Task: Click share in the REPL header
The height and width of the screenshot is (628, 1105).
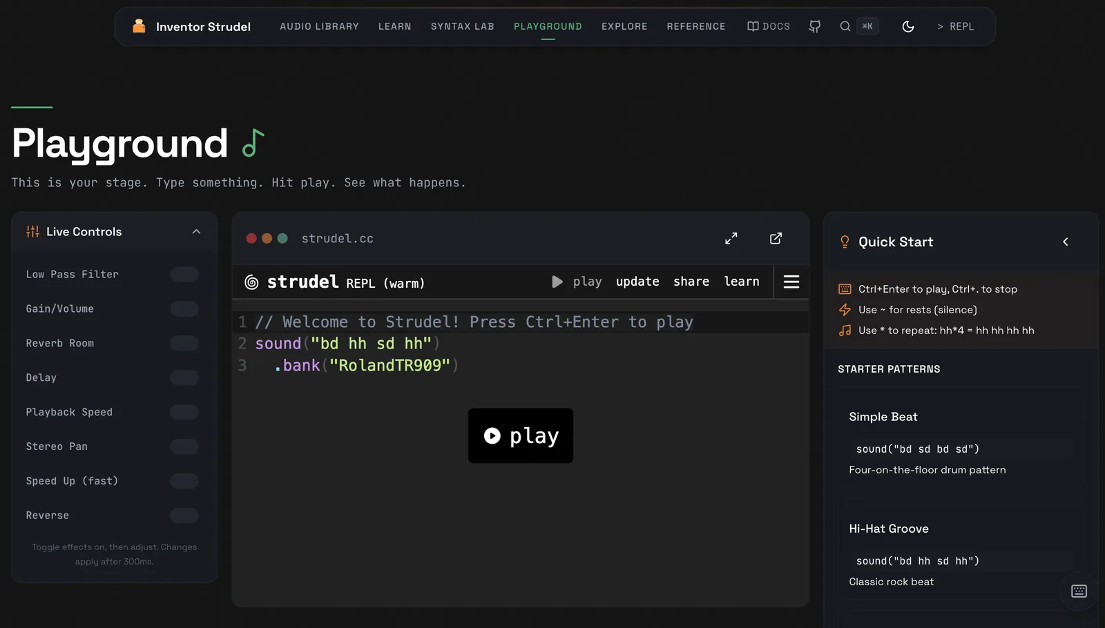Action: 691,282
